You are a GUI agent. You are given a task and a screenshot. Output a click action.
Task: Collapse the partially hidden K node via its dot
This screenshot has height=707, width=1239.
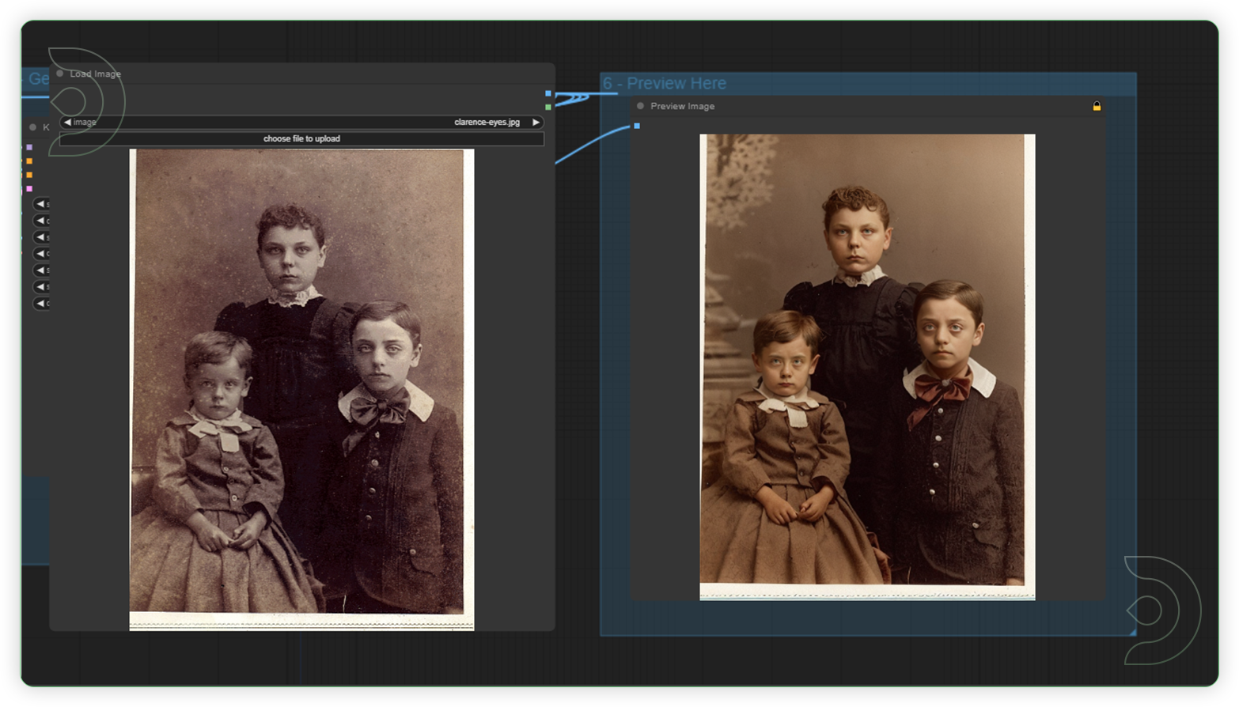click(x=32, y=127)
